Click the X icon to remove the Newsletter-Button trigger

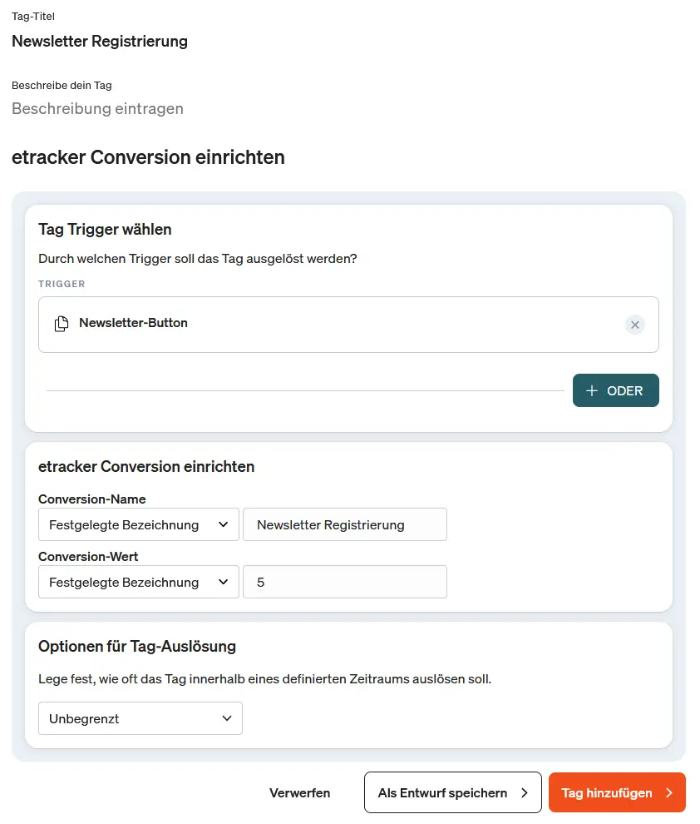(635, 325)
